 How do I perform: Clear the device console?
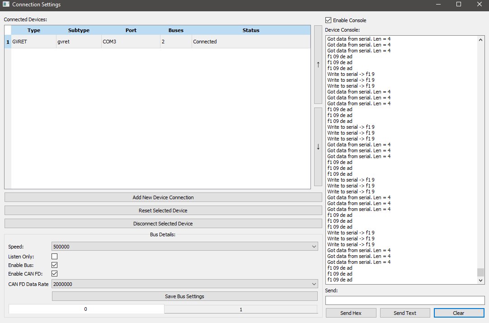click(459, 313)
